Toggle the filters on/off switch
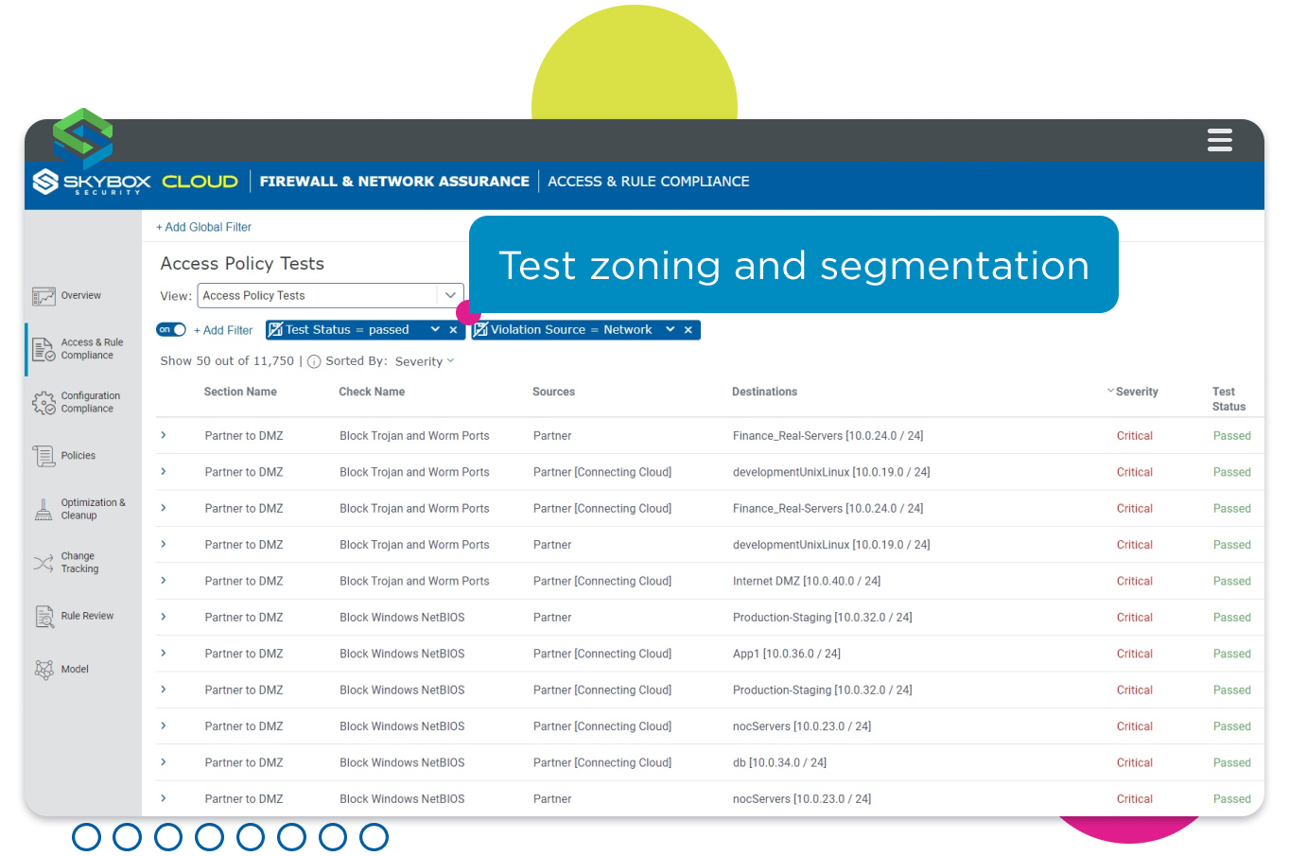The width and height of the screenshot is (1289, 856). point(171,330)
